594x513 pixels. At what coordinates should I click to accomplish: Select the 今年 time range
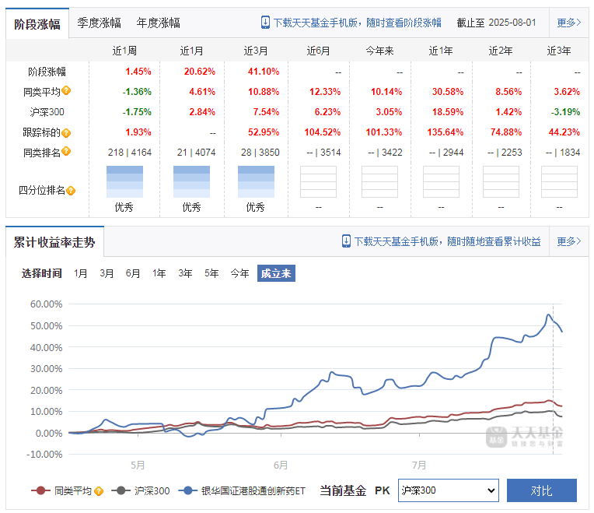[239, 273]
